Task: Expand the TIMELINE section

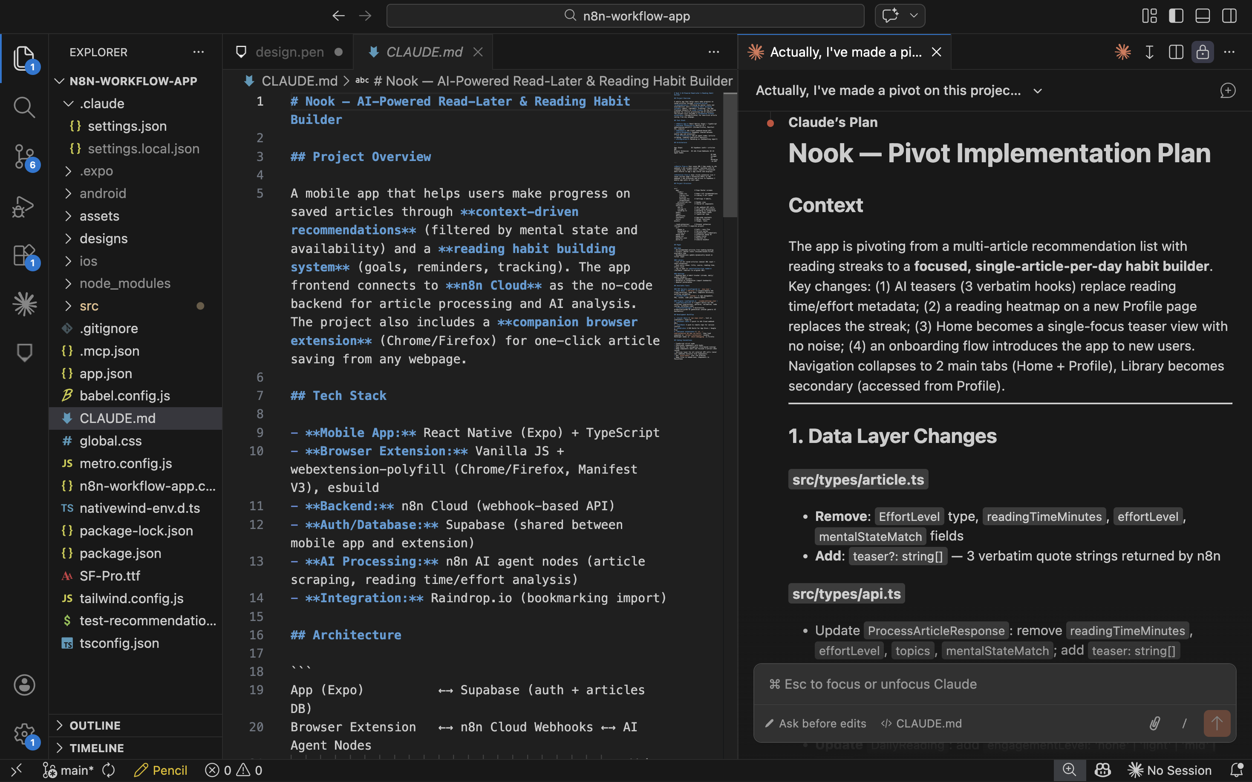Action: [136, 748]
